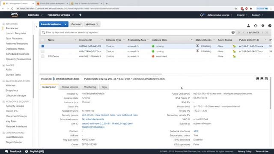The height and width of the screenshot is (154, 274).
Task: Open the Privacy Policy footer link
Action: pos(244,151)
